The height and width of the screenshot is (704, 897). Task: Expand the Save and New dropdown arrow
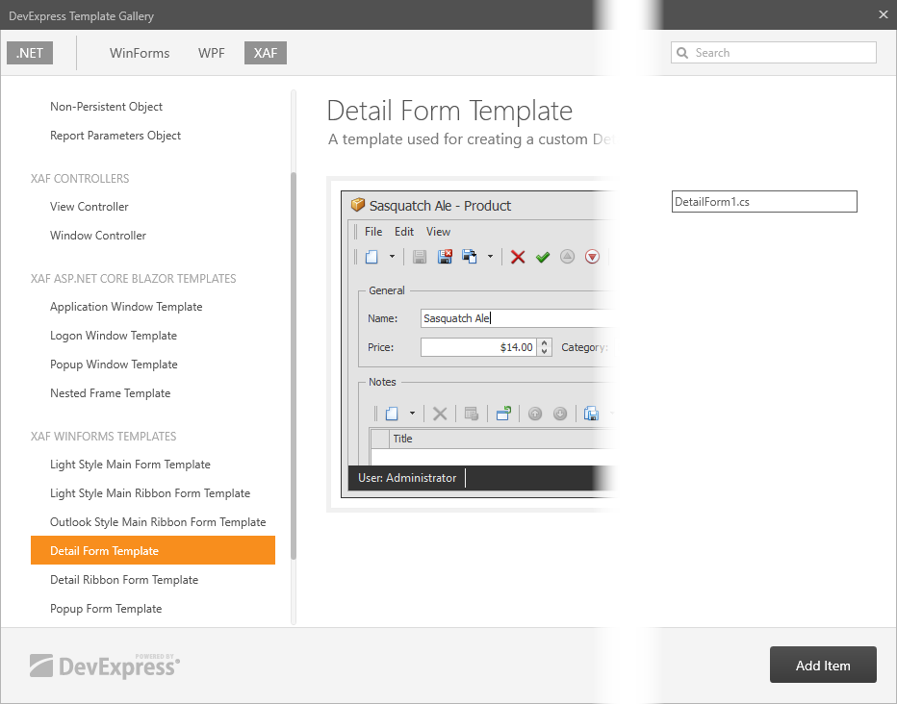[x=490, y=257]
